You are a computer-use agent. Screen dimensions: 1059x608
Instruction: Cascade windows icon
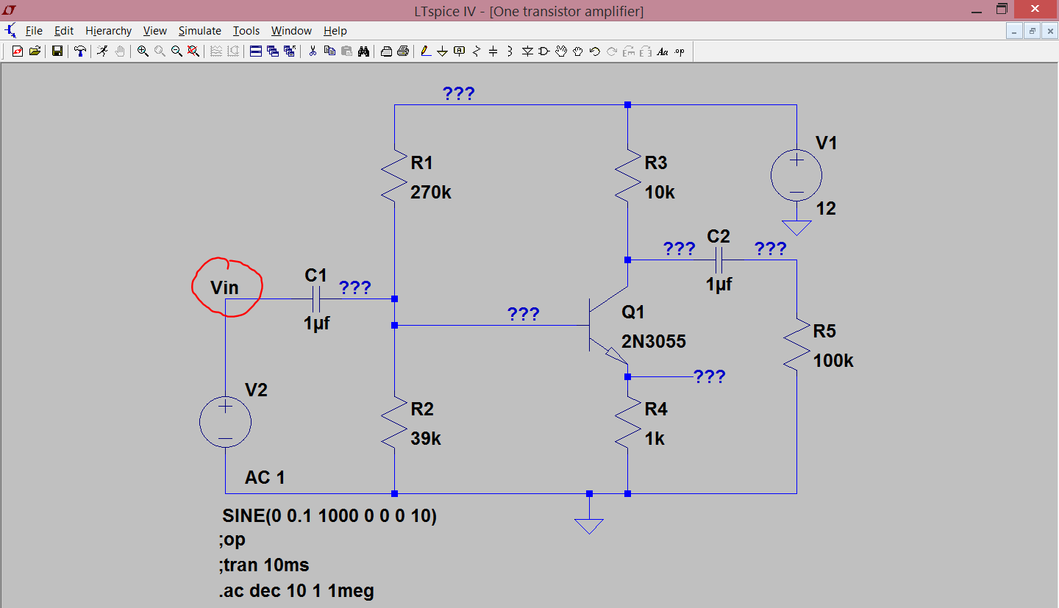[273, 51]
